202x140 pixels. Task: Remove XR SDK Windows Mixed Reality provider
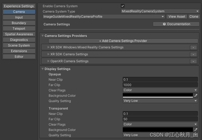point(193,48)
